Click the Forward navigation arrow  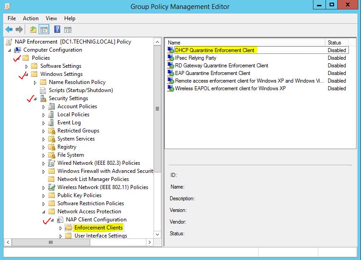[19, 29]
